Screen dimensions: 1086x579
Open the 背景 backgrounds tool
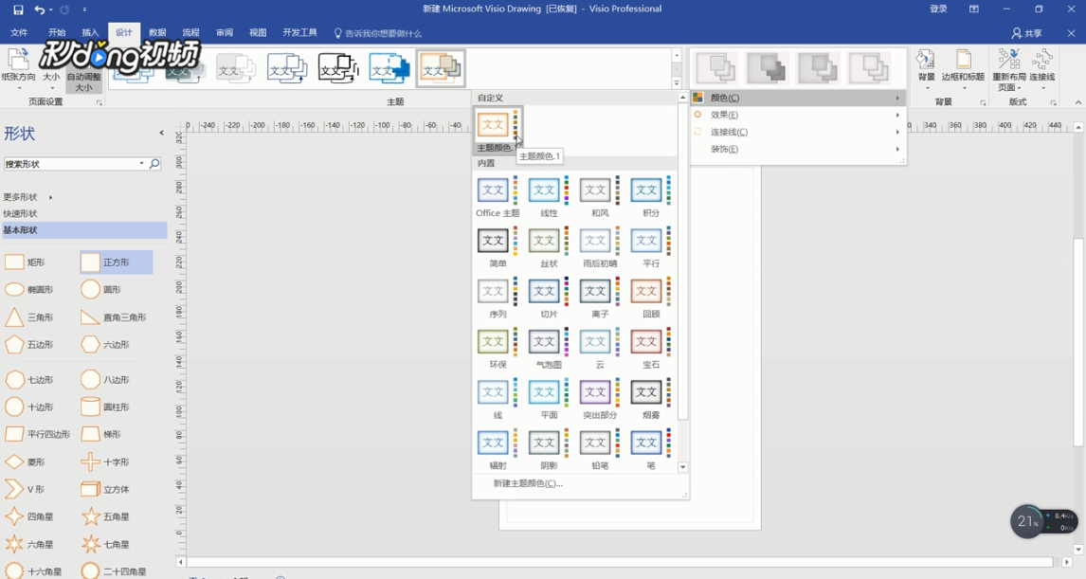927,70
